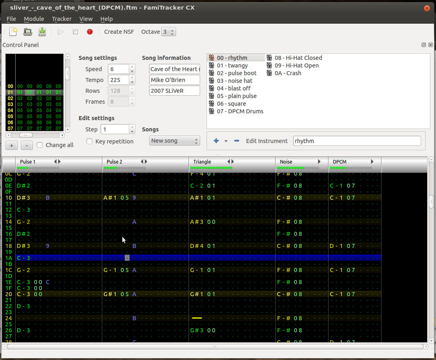
Task: Save the current module
Action: click(42, 31)
